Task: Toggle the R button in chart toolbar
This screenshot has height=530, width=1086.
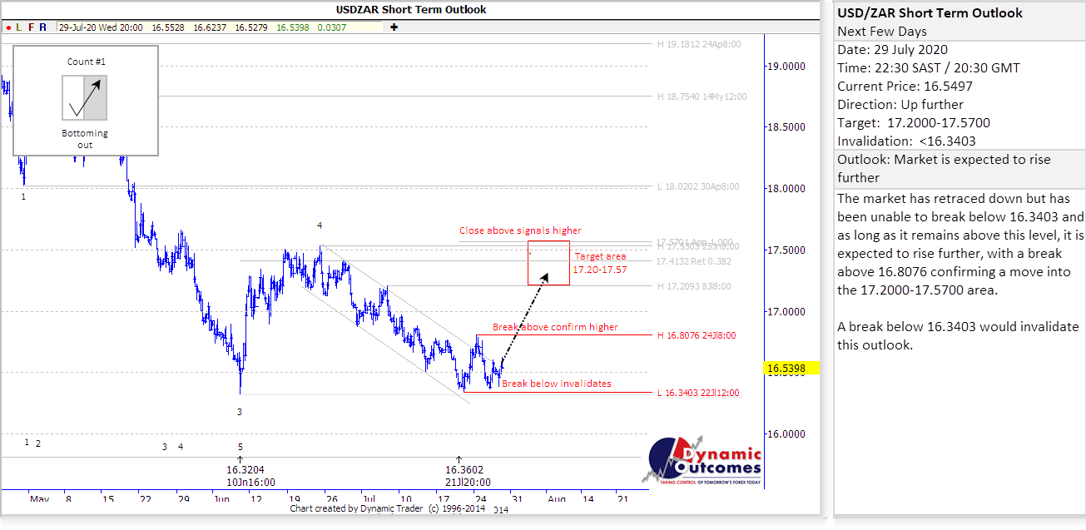Action: (x=42, y=27)
